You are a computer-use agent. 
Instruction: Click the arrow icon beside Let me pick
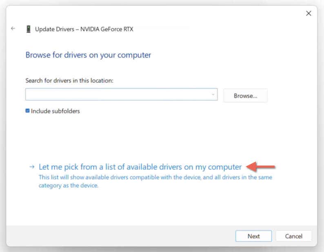pos(32,167)
